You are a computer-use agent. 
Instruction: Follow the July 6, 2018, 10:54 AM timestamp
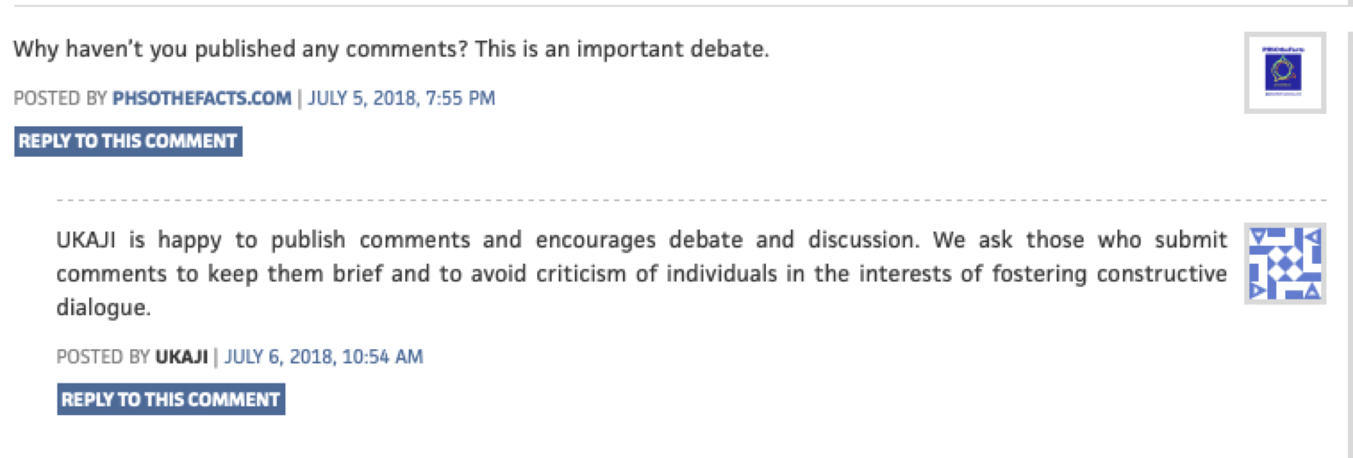324,357
